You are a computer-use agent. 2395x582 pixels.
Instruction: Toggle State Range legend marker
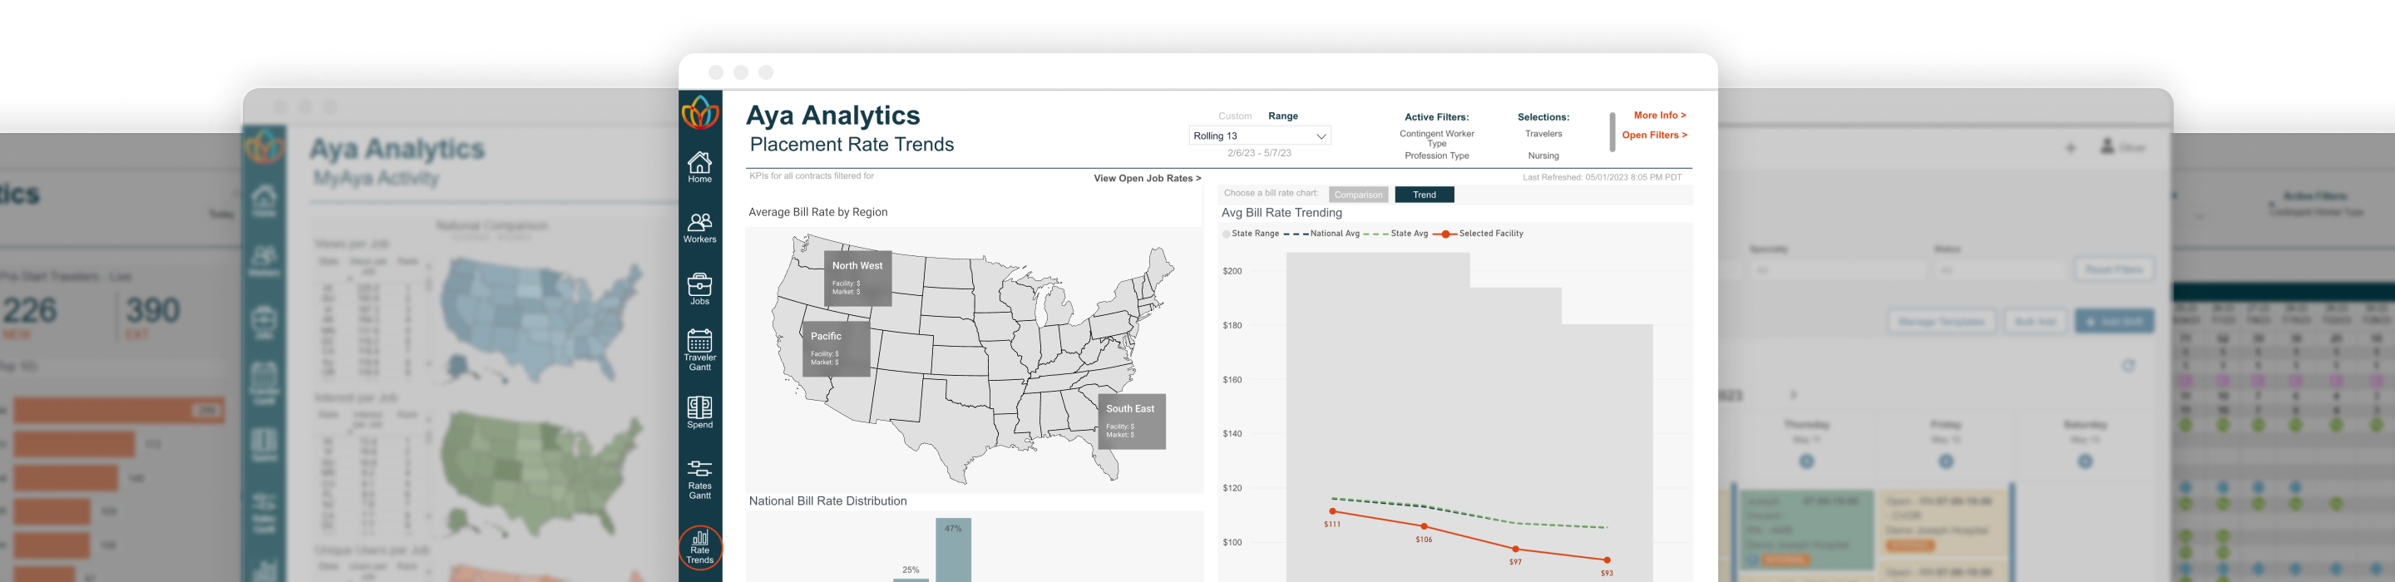[1227, 234]
